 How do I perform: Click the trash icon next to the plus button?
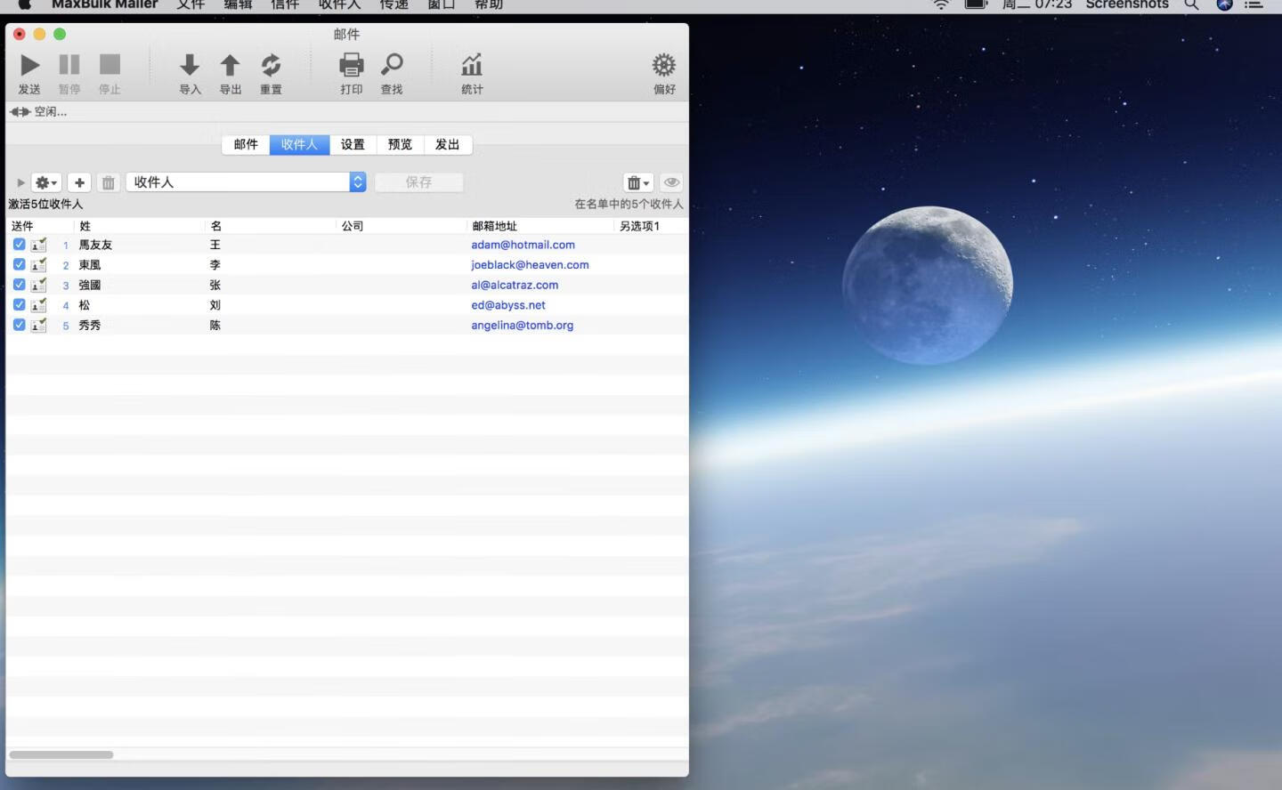[108, 182]
